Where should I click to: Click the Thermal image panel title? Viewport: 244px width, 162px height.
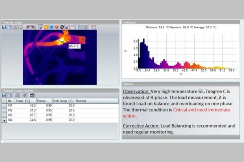coord(12,23)
